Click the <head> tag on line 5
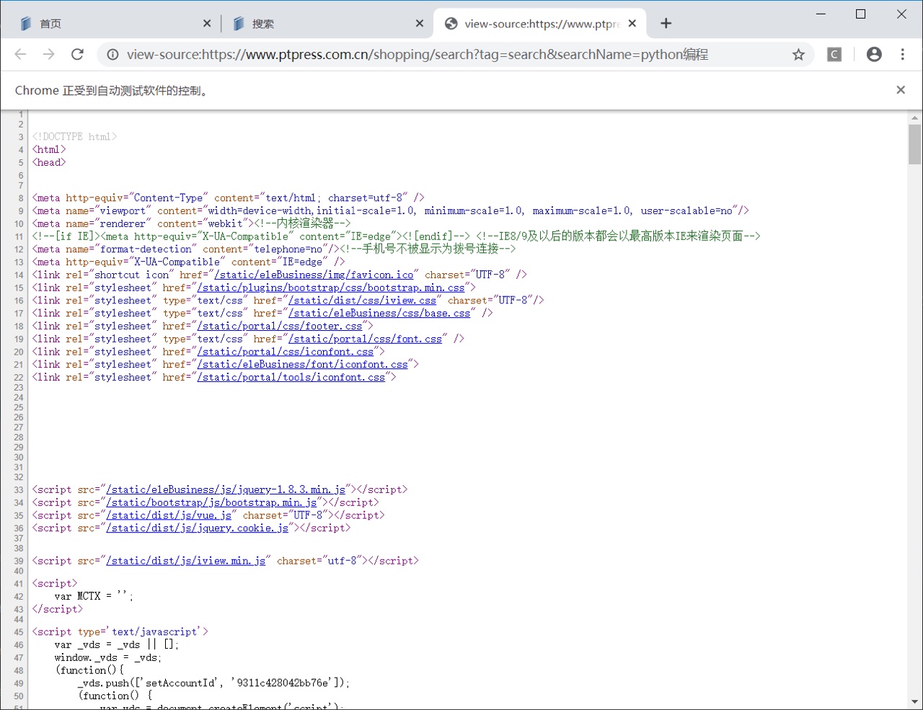This screenshot has height=710, width=923. pyautogui.click(x=49, y=162)
